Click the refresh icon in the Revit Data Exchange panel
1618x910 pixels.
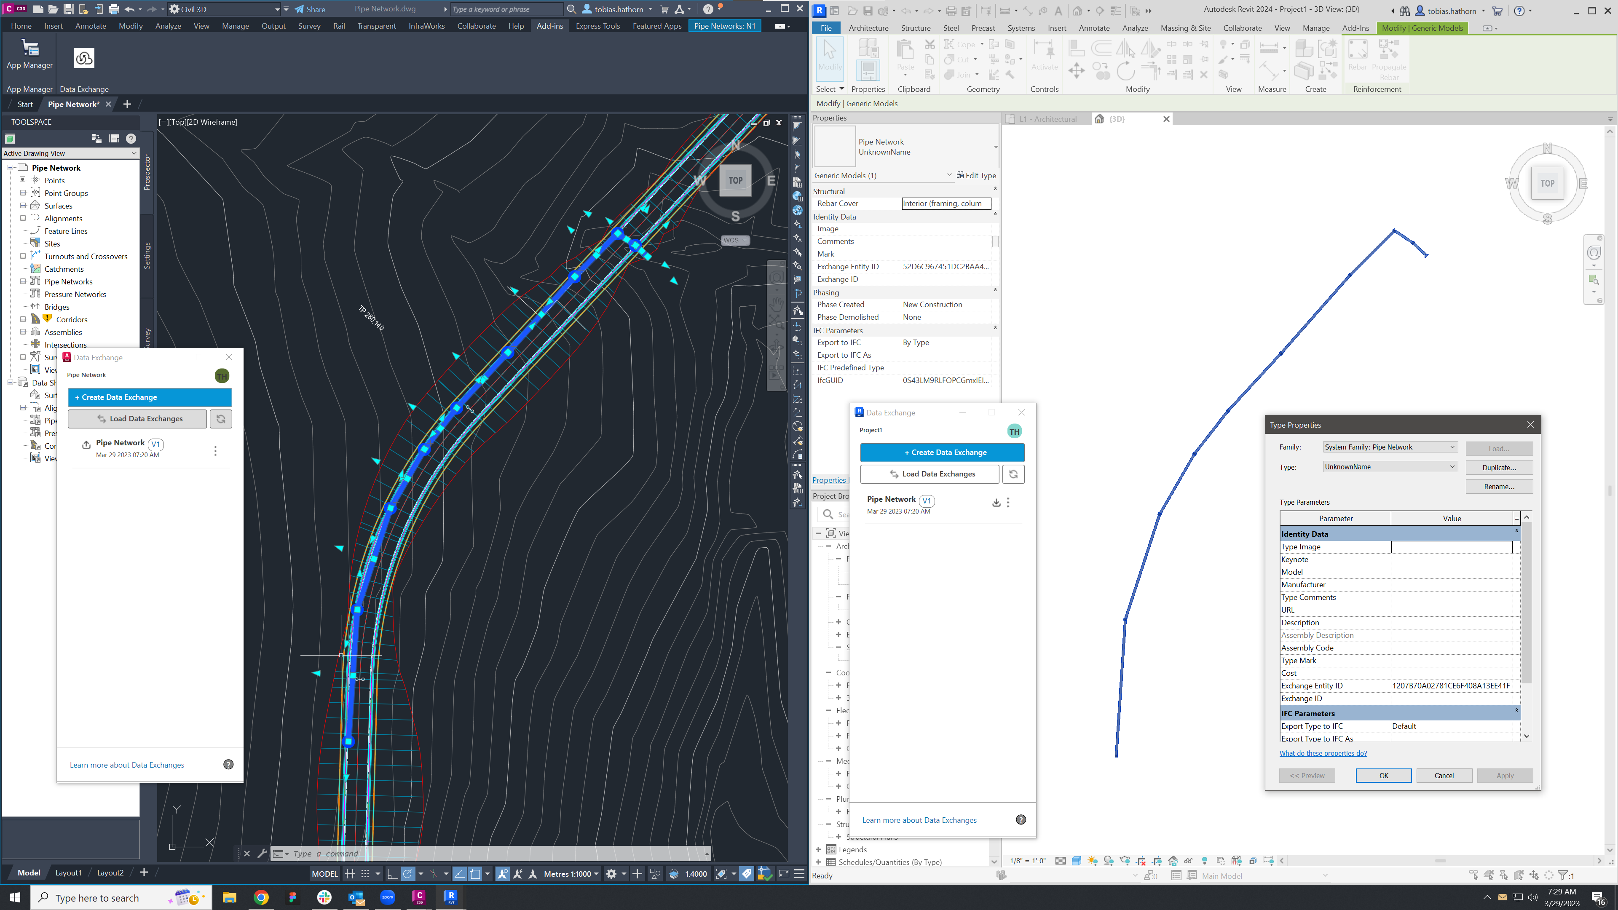click(1013, 474)
